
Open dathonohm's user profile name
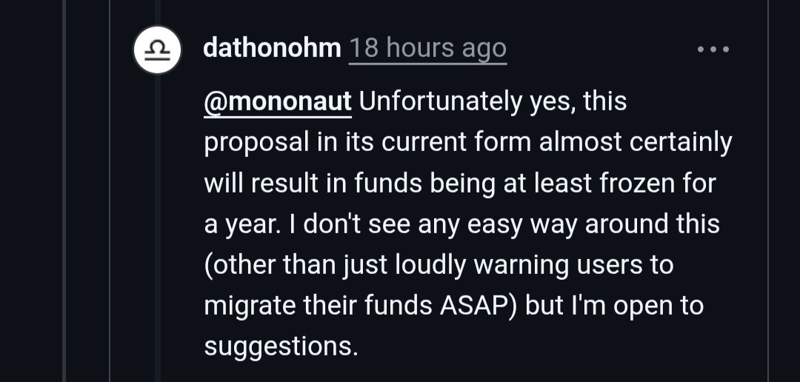272,49
